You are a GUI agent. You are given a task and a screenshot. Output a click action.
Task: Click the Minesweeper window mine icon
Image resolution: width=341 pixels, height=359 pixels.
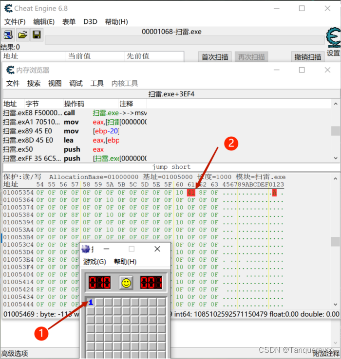click(x=86, y=249)
